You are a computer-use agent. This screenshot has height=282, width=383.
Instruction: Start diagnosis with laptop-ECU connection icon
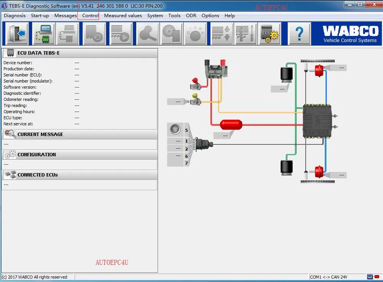(44, 33)
